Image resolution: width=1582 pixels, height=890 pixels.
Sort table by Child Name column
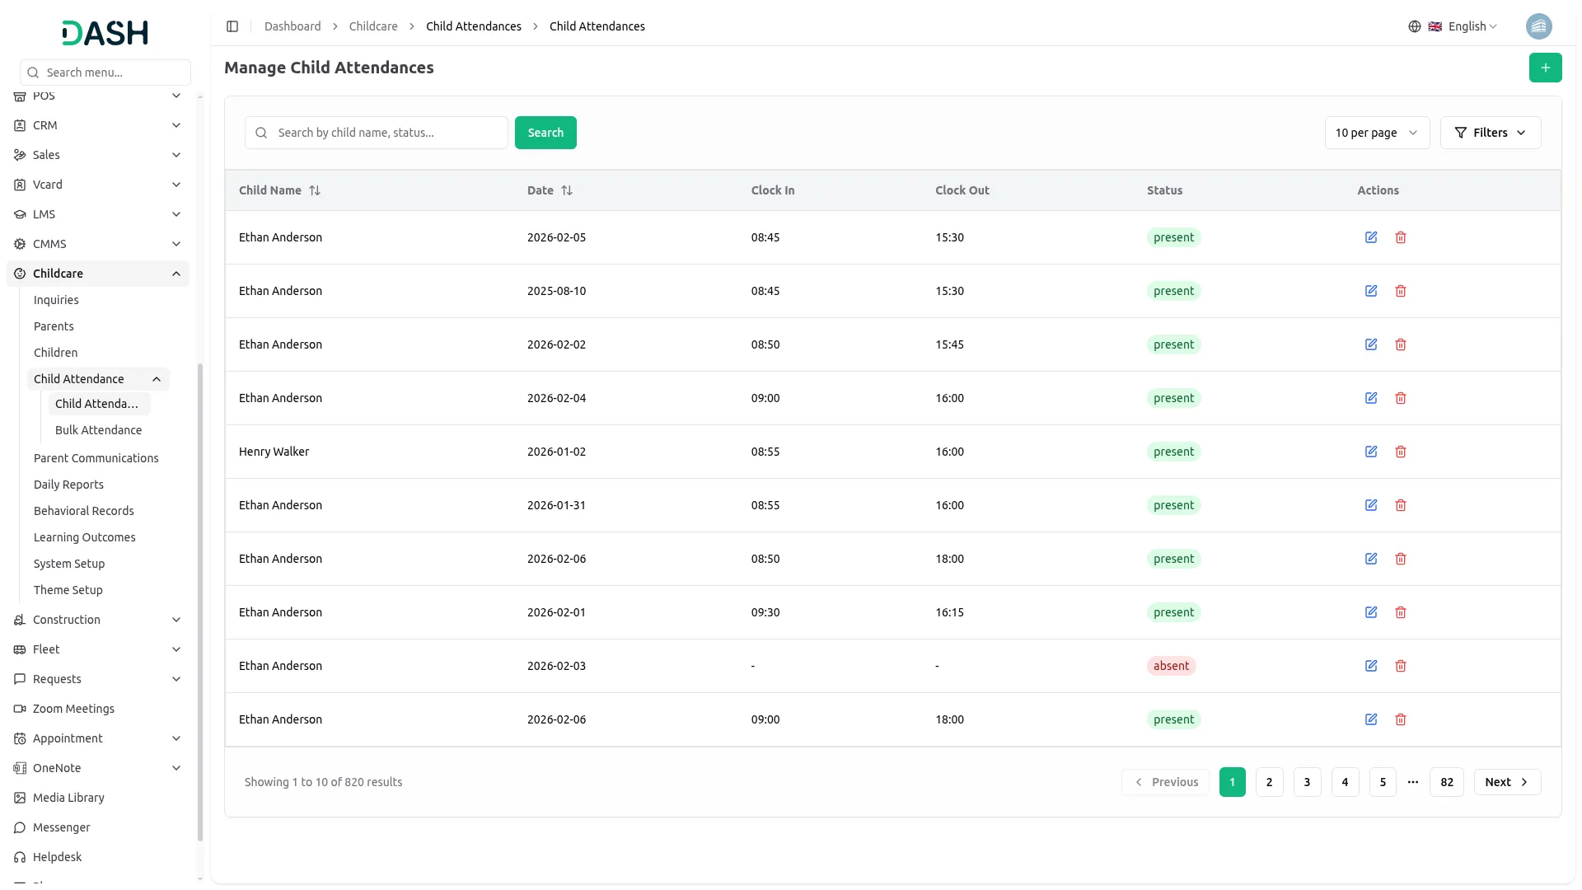pos(315,190)
